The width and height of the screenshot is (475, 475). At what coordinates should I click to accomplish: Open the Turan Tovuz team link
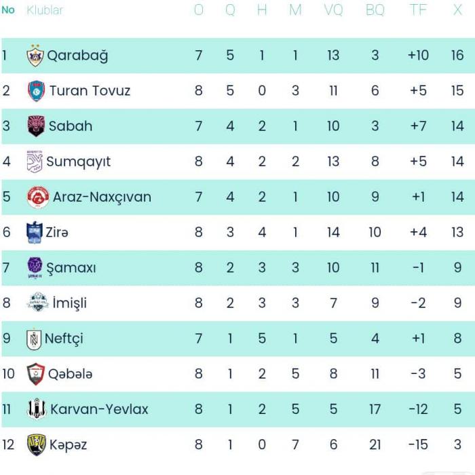point(90,91)
